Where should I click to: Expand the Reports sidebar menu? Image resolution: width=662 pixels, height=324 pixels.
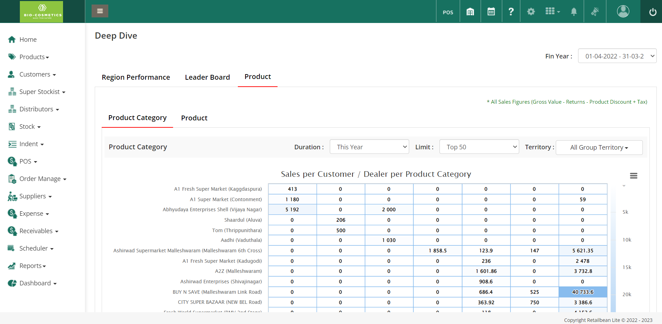pos(32,266)
